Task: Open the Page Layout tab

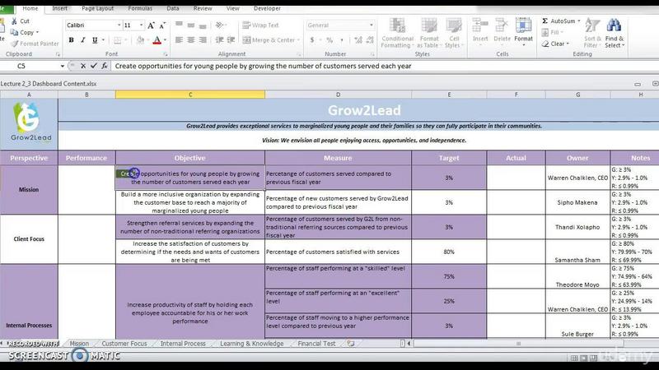Action: pos(97,8)
